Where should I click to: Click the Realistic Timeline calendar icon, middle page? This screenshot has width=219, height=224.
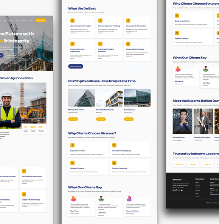coord(72,163)
